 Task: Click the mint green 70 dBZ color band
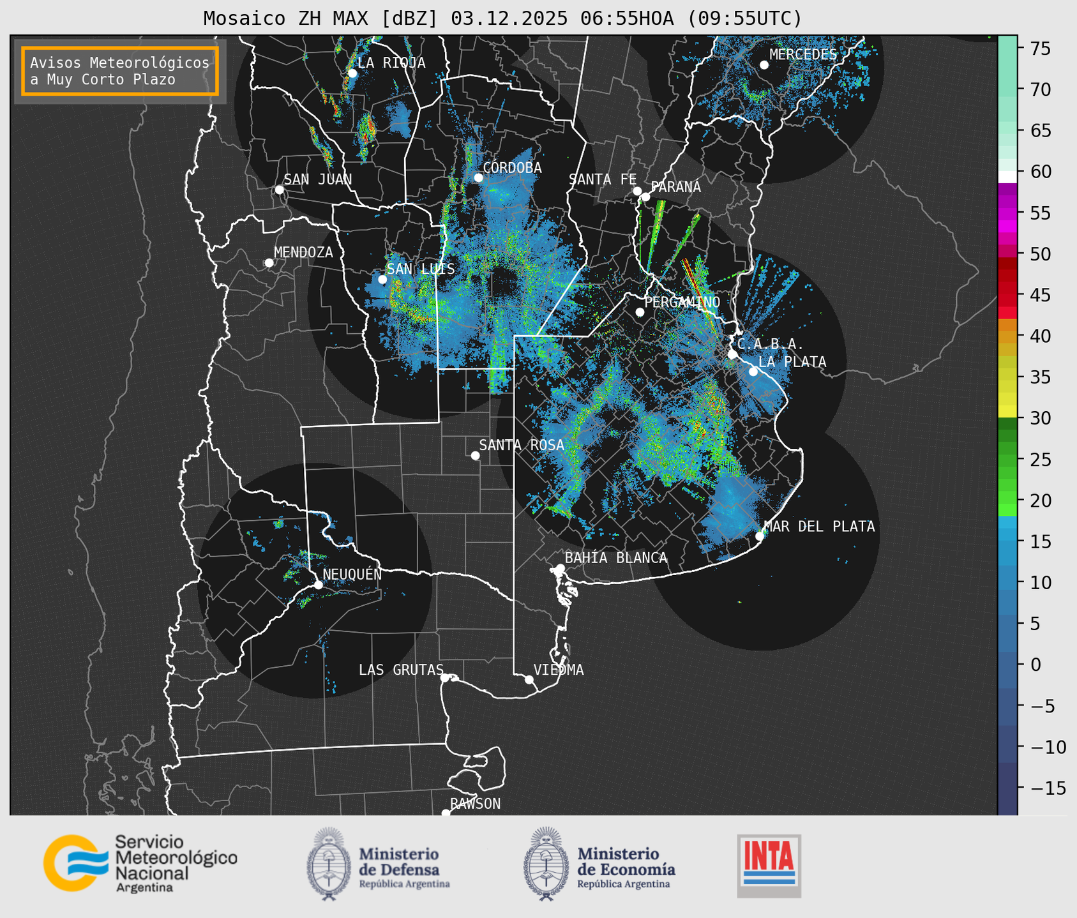1007,89
